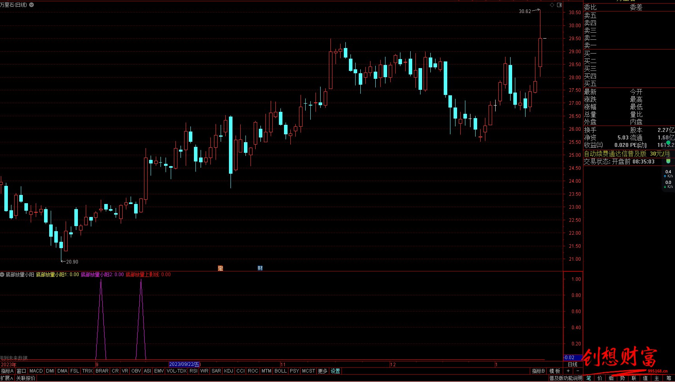Select the ROC indicator
The width and height of the screenshot is (675, 382).
pyautogui.click(x=253, y=371)
